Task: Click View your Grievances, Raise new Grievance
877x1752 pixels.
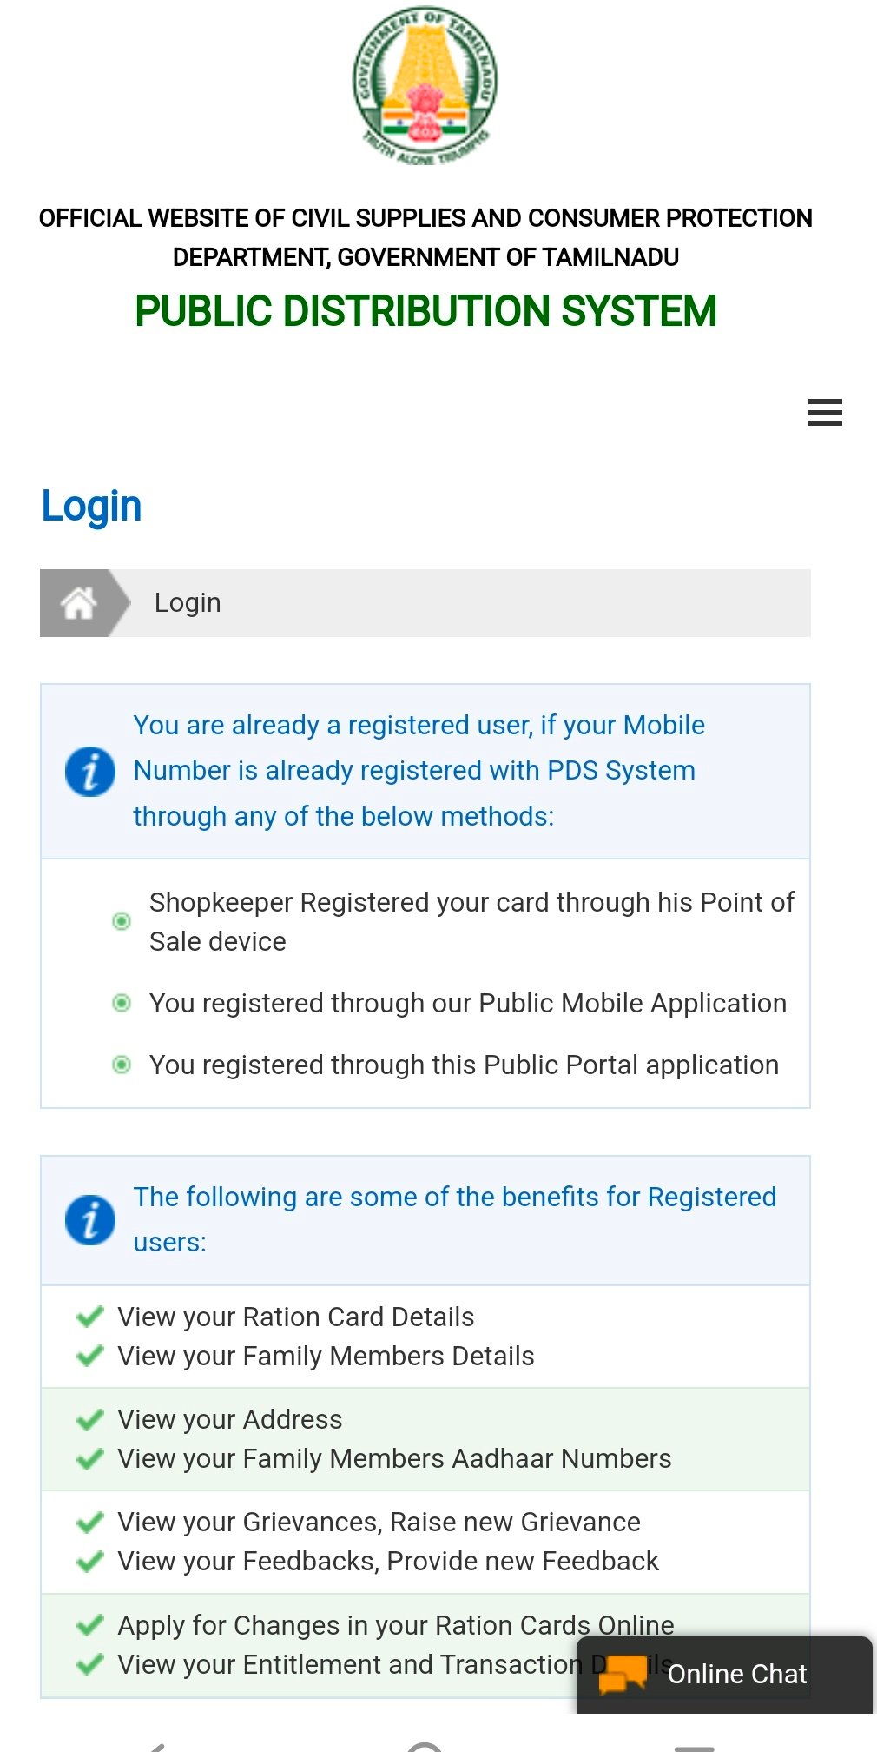Action: pos(379,1523)
